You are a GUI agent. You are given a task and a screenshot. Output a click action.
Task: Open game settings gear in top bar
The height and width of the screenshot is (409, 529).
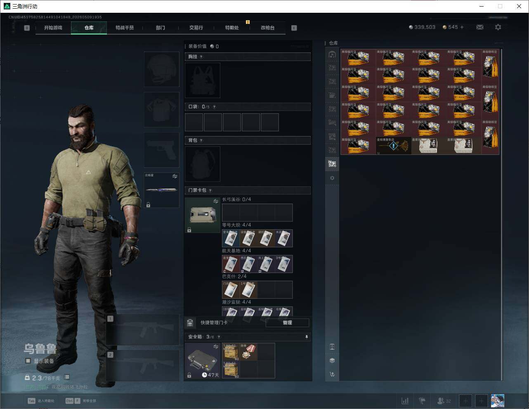coord(498,27)
